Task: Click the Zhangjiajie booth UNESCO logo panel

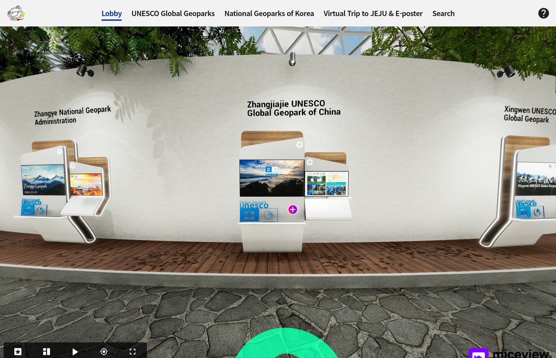Action: (x=259, y=211)
